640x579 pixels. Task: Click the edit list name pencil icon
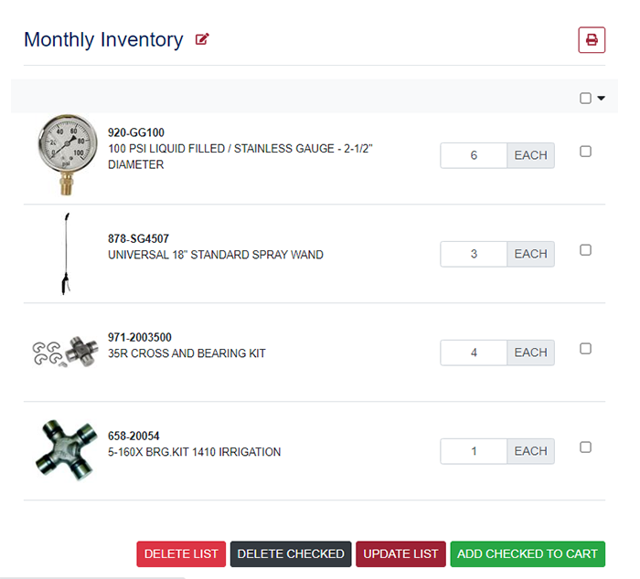(202, 39)
